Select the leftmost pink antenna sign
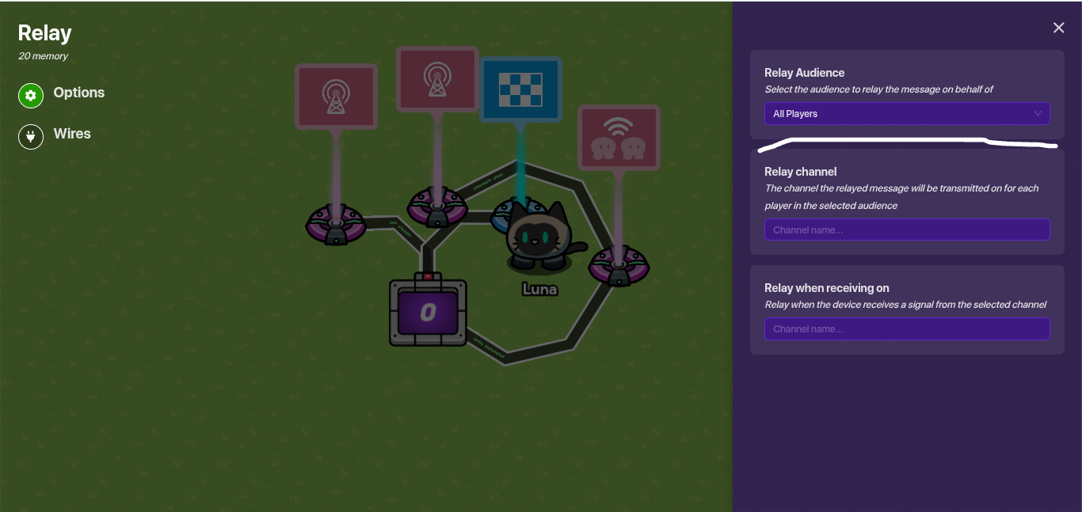The image size is (1082, 512). tap(336, 96)
